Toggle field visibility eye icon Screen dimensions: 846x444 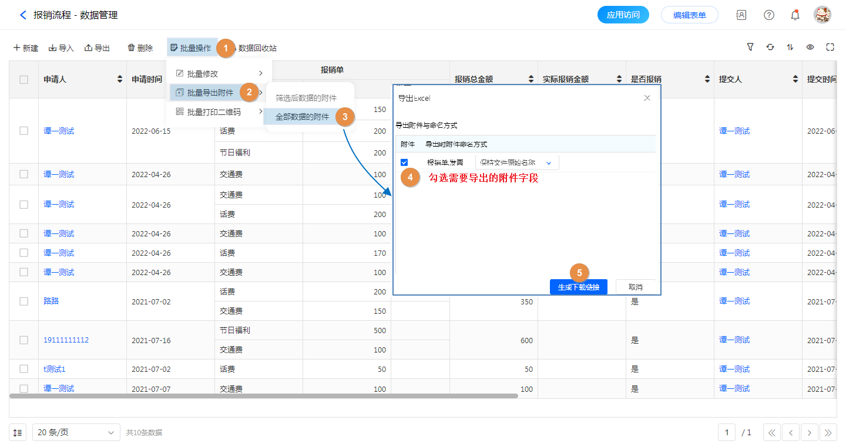pos(810,48)
